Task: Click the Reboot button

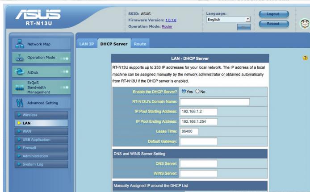Action: click(274, 24)
